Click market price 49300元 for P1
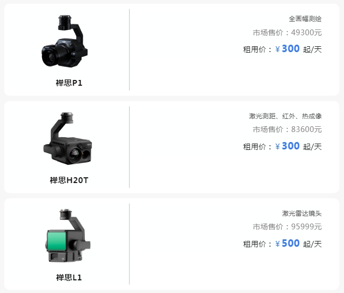 [287, 33]
